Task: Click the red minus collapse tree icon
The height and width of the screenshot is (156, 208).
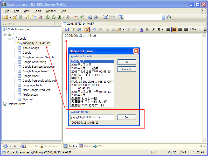Action: [x=76, y=17]
